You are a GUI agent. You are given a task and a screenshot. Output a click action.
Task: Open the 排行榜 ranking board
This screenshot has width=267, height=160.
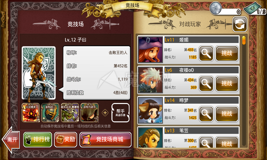point(38,140)
